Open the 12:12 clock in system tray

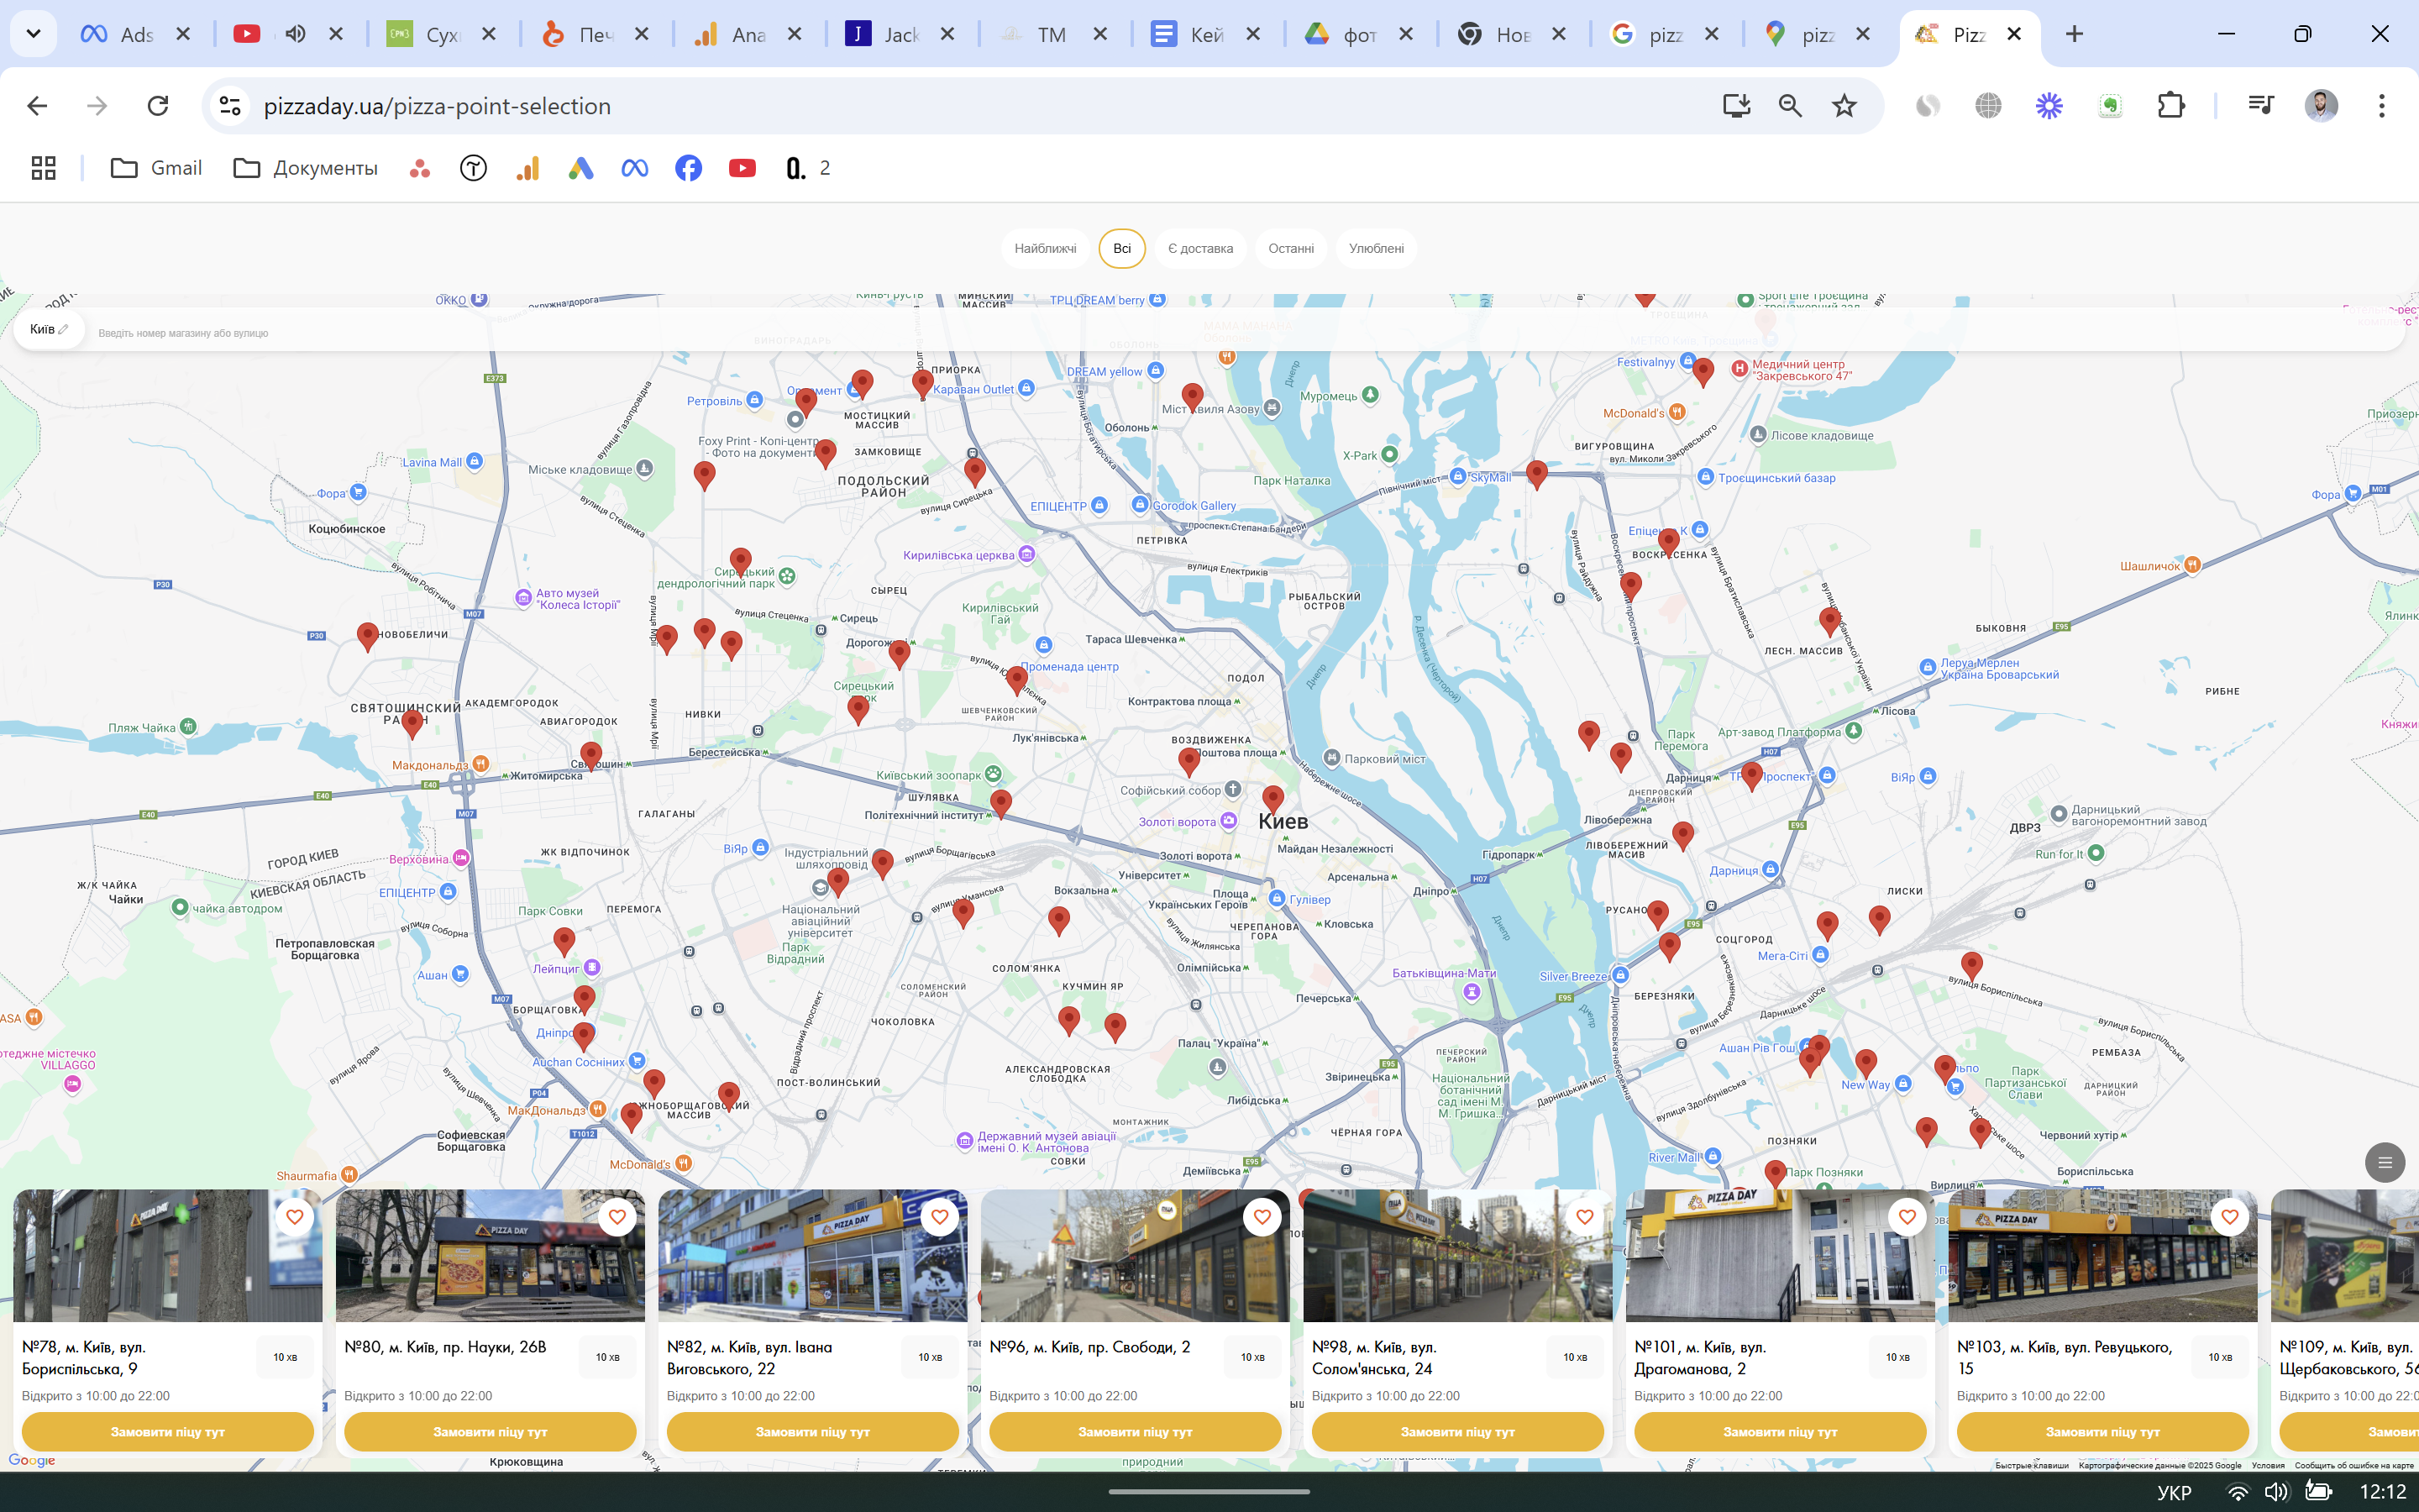coord(2382,1492)
